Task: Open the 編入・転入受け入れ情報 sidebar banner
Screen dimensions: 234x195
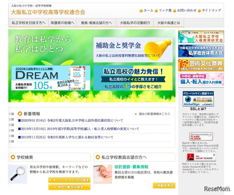Action: click(x=201, y=79)
